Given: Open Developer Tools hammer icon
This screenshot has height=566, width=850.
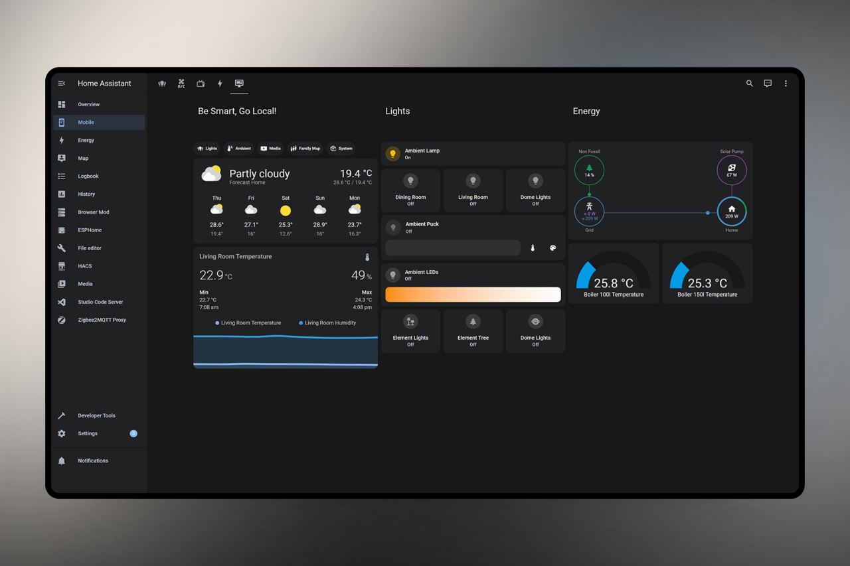Looking at the screenshot, I should (62, 415).
